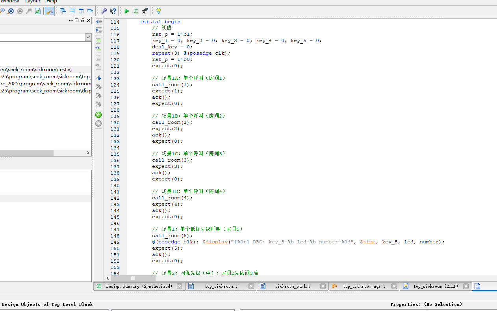The width and height of the screenshot is (497, 311).
Task: Click the grayed-out magnifier find icon
Action: point(29,11)
